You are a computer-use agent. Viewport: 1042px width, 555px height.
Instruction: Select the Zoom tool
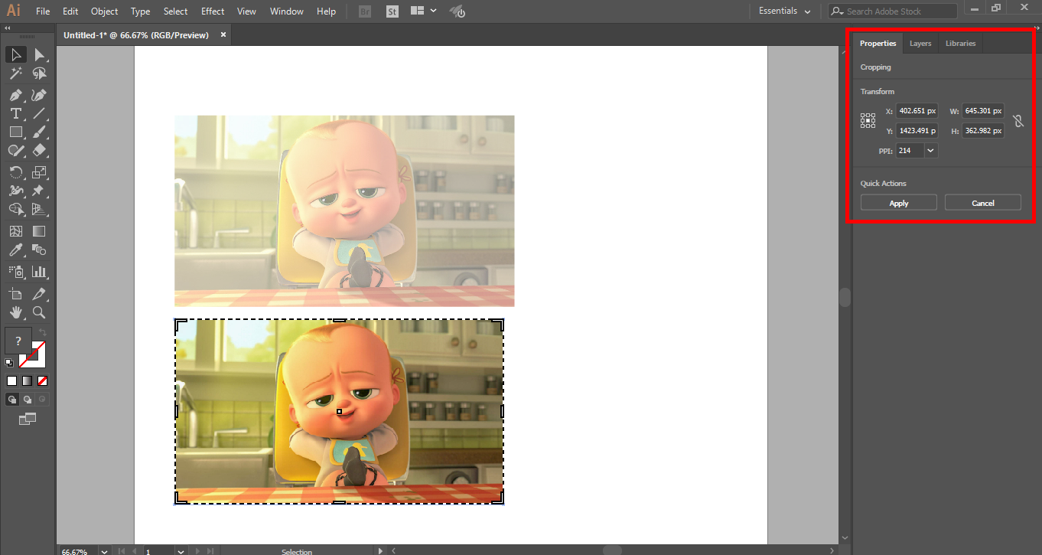point(40,312)
